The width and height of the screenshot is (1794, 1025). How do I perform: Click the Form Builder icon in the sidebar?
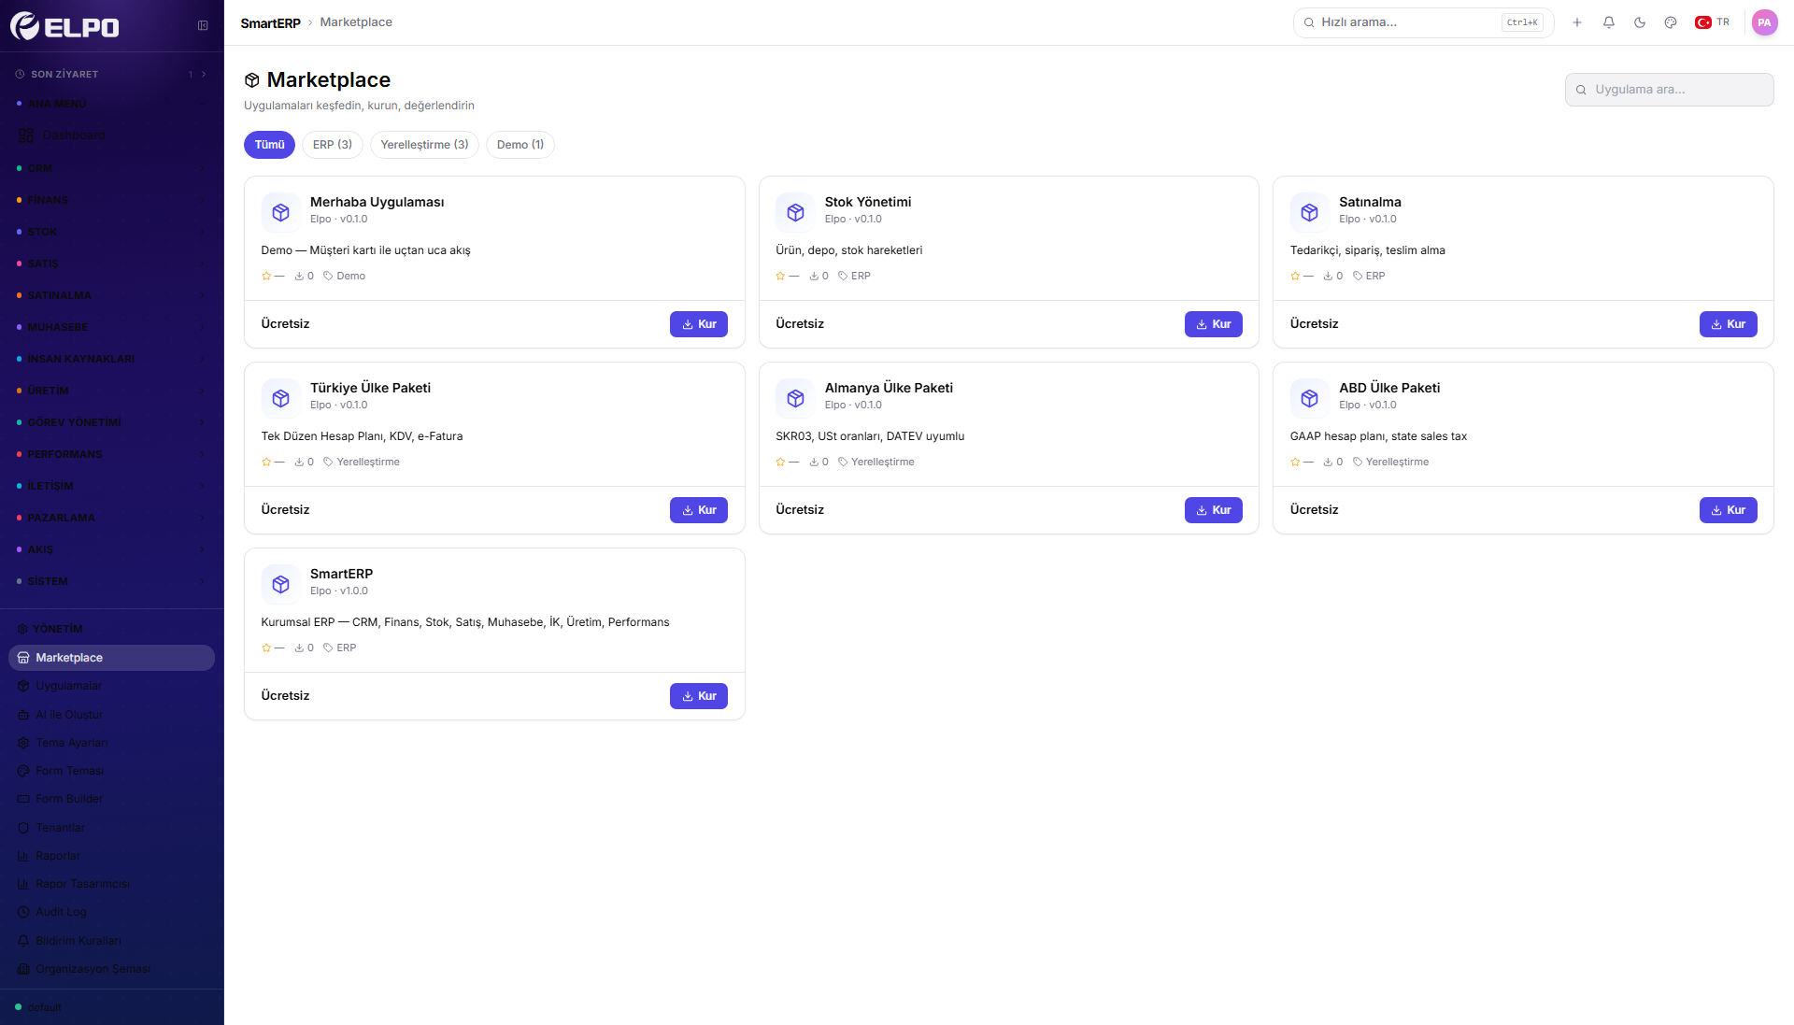23,799
